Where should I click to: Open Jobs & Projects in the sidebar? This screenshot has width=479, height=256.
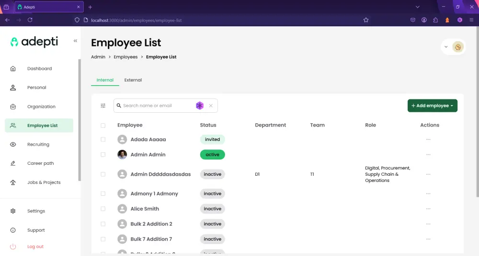pyautogui.click(x=44, y=182)
